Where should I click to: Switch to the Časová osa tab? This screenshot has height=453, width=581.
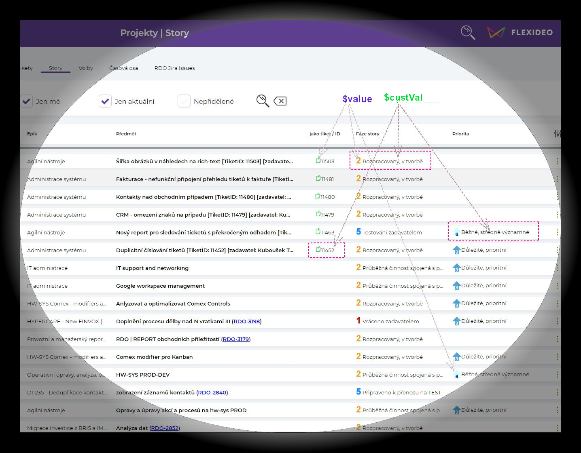point(123,68)
